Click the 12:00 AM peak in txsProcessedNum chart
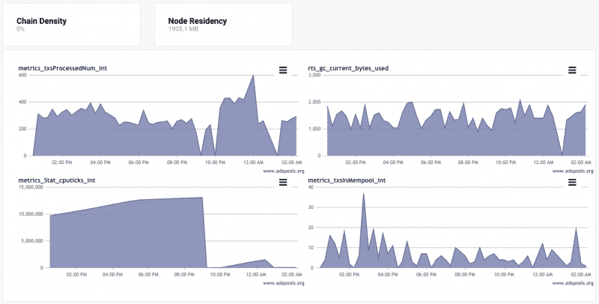599x304 pixels. [254, 76]
